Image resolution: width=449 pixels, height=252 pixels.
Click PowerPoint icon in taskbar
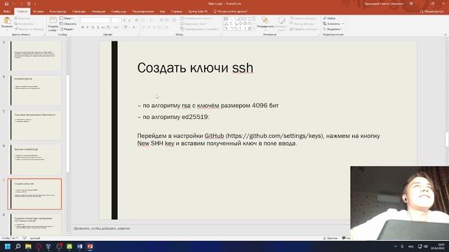[x=90, y=246]
